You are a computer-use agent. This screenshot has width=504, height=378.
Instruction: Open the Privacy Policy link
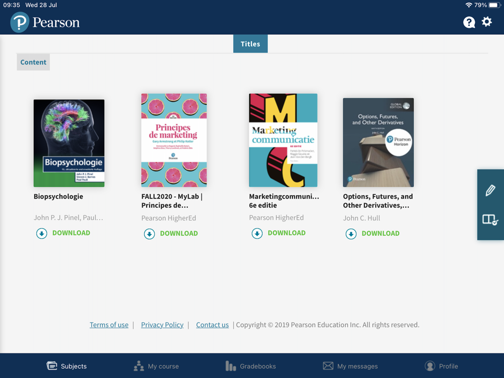(162, 325)
